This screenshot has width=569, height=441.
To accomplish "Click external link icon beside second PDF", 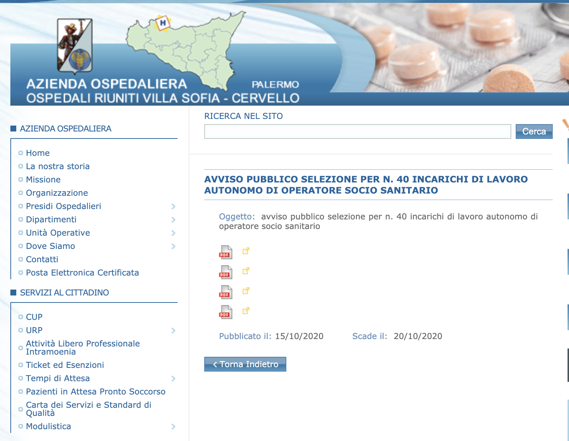I will point(246,271).
